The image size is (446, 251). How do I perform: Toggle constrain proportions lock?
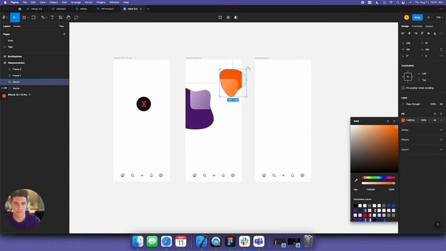(441, 50)
